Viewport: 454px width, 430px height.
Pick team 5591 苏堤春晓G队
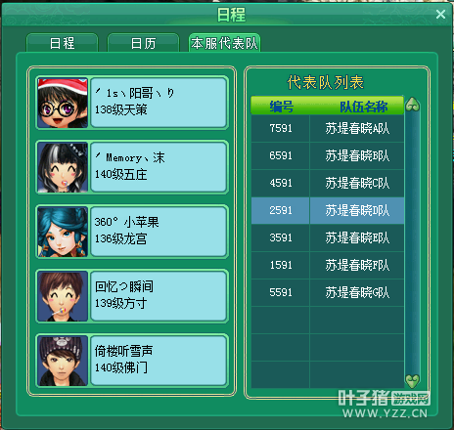pos(328,292)
